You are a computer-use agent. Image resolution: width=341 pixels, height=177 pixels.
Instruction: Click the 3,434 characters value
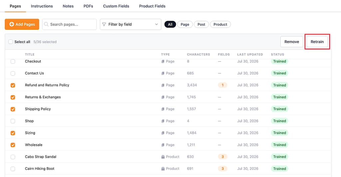tap(192, 85)
